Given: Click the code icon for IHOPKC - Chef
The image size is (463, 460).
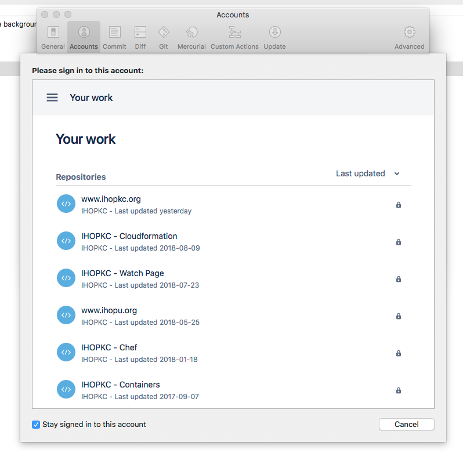Looking at the screenshot, I should point(66,352).
